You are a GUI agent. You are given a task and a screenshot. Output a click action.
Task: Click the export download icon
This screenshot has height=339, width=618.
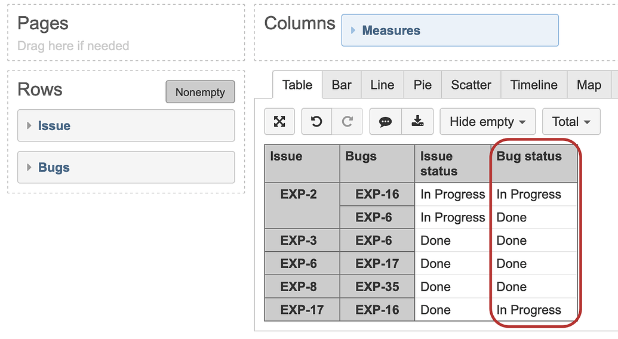[x=417, y=122]
